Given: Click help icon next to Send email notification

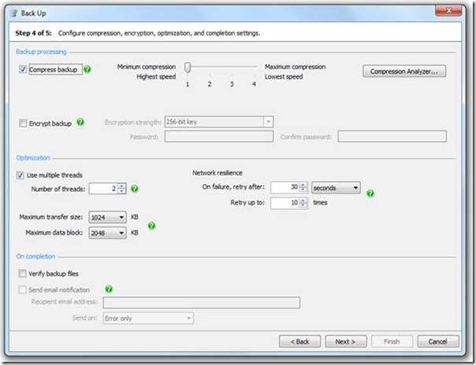Looking at the screenshot, I should pos(109,289).
